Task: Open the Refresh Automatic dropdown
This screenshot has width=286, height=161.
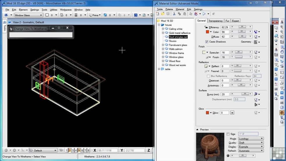Action: tap(251, 151)
